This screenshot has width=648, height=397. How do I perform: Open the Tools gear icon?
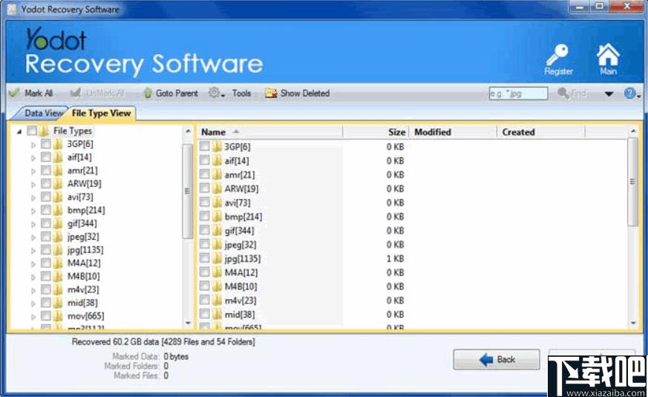214,93
